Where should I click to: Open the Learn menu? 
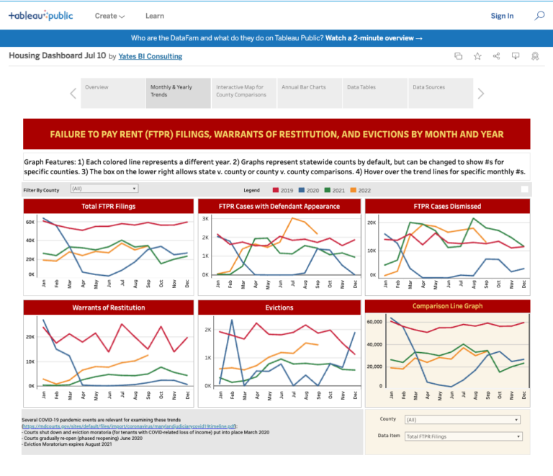pyautogui.click(x=155, y=16)
